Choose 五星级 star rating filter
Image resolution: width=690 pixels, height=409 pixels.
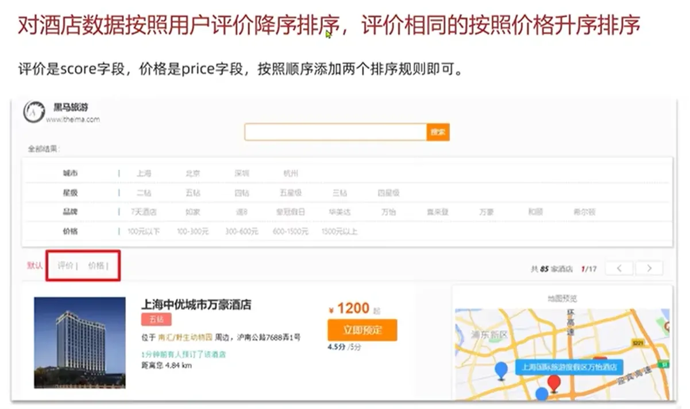point(290,193)
